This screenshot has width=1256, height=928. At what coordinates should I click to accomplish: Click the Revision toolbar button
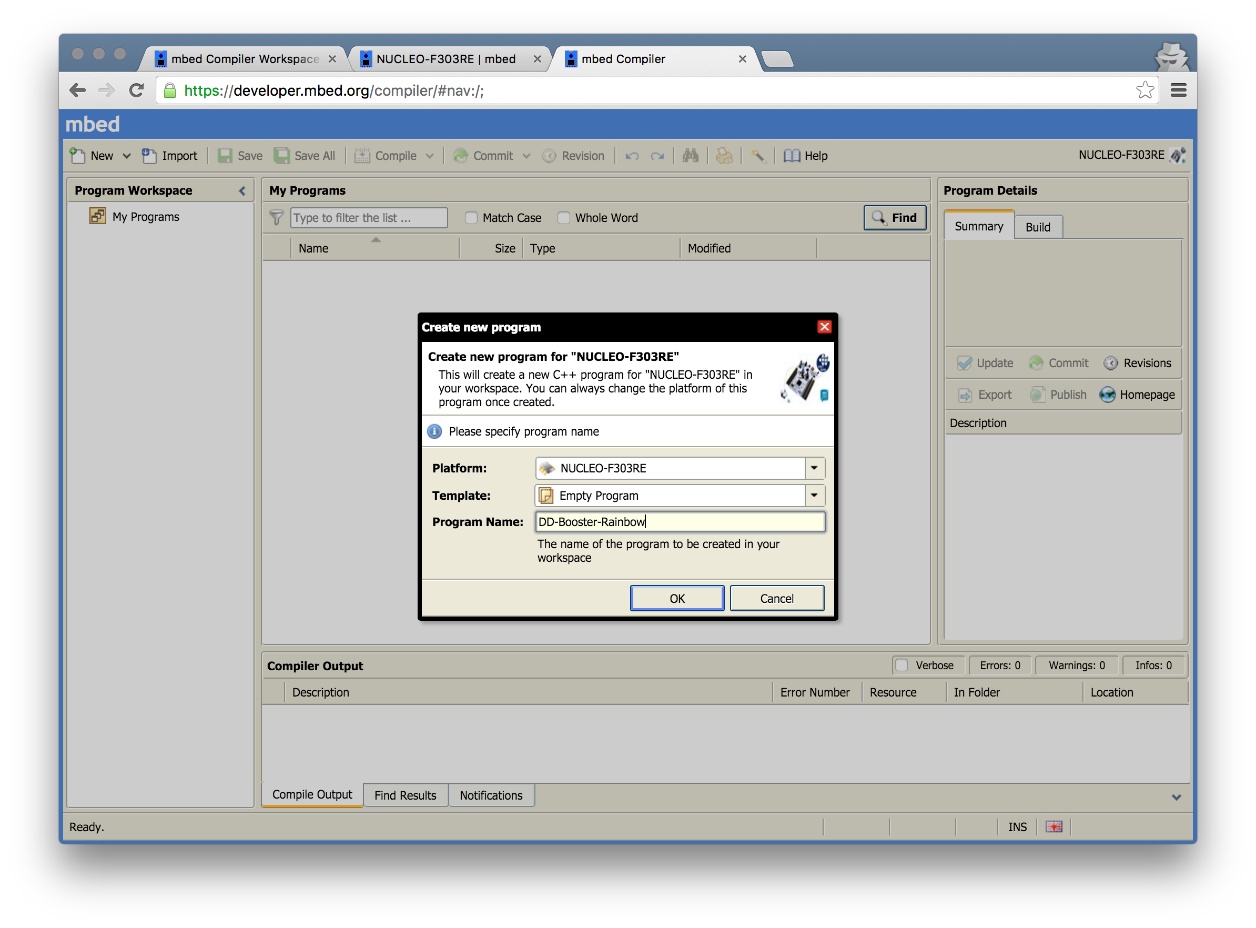[573, 156]
